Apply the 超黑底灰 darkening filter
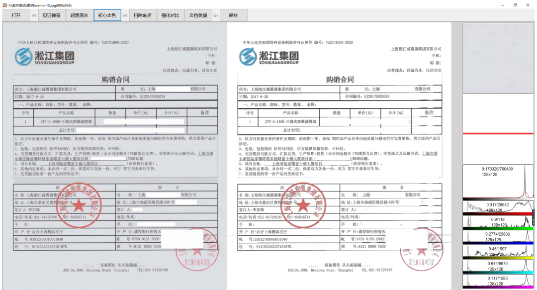The image size is (537, 290). pos(79,15)
